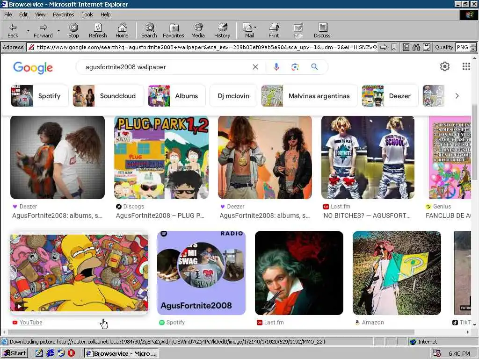
Task: Open the Homer Simpson YouTube thumbnail
Action: click(79, 273)
